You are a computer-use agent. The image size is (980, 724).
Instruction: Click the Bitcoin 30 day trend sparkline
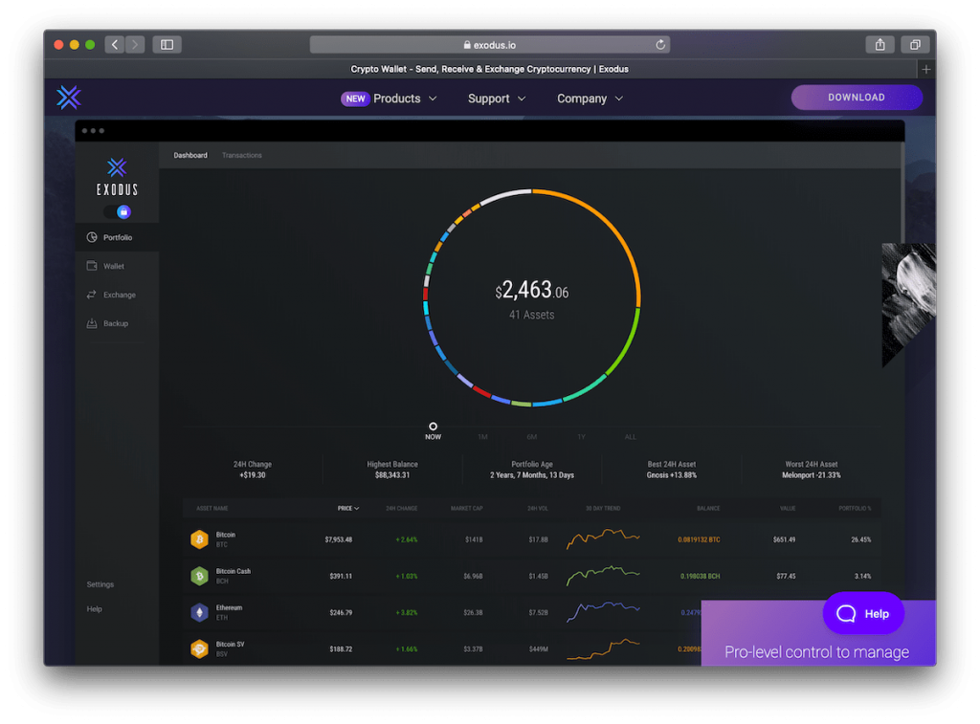click(603, 538)
